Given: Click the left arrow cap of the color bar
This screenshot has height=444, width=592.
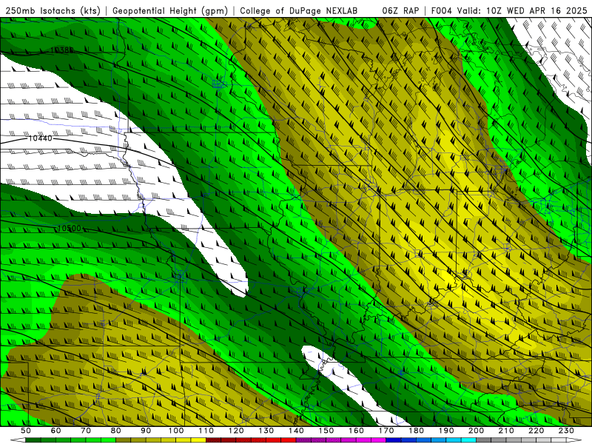Looking at the screenshot, I should point(18,440).
